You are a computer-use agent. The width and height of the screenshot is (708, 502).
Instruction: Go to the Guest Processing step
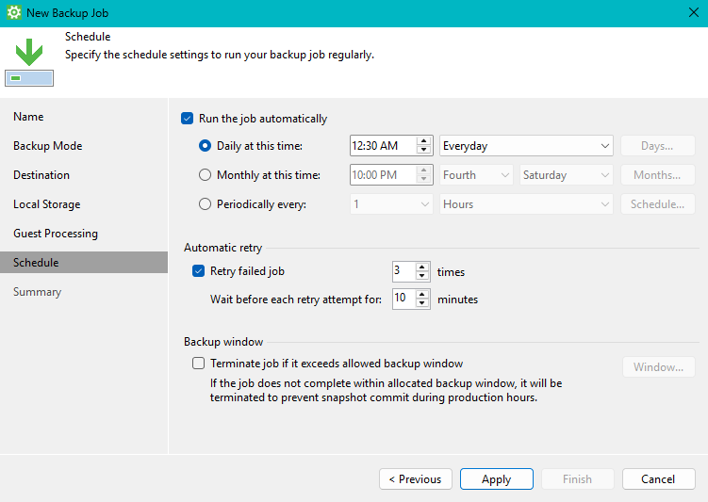(x=56, y=234)
